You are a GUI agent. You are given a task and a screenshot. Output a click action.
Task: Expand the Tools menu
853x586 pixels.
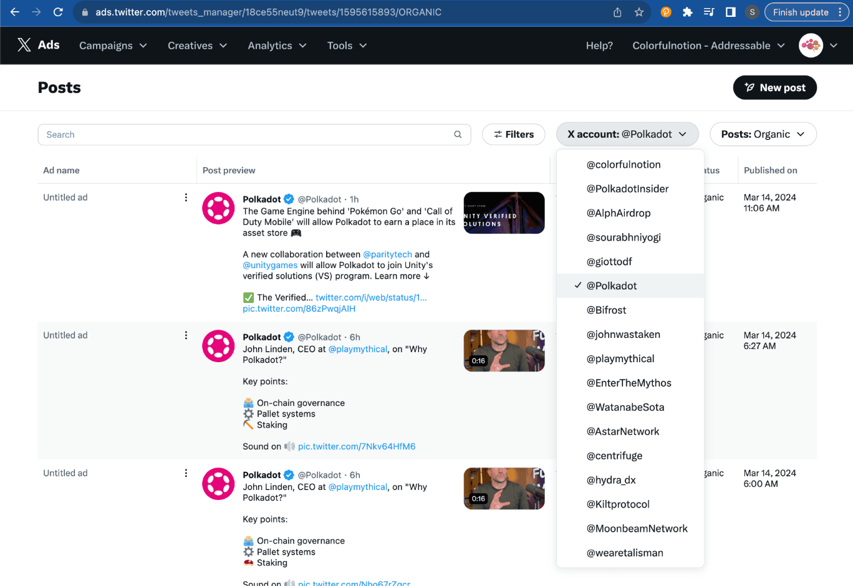pos(347,46)
